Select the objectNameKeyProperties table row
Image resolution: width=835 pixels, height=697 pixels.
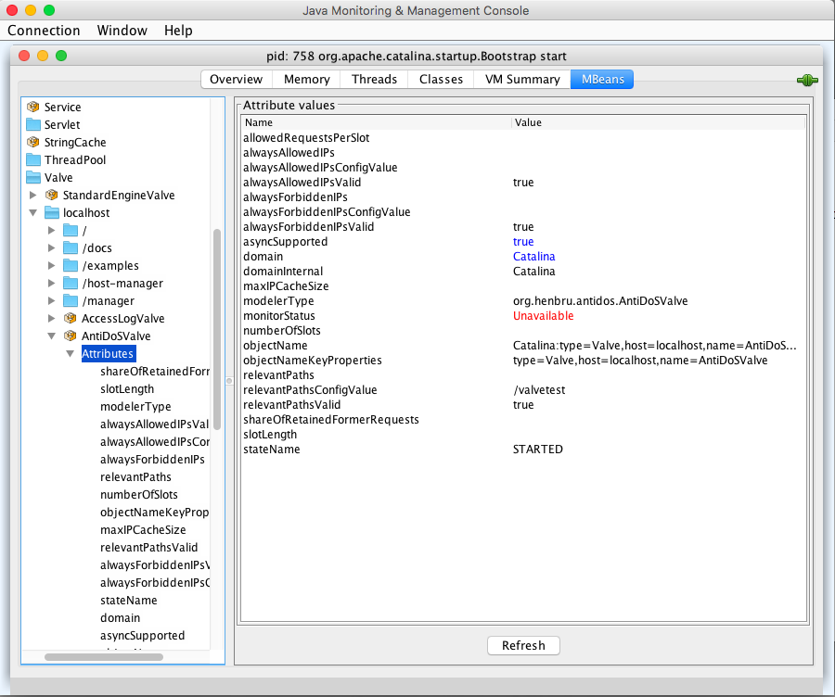click(523, 360)
